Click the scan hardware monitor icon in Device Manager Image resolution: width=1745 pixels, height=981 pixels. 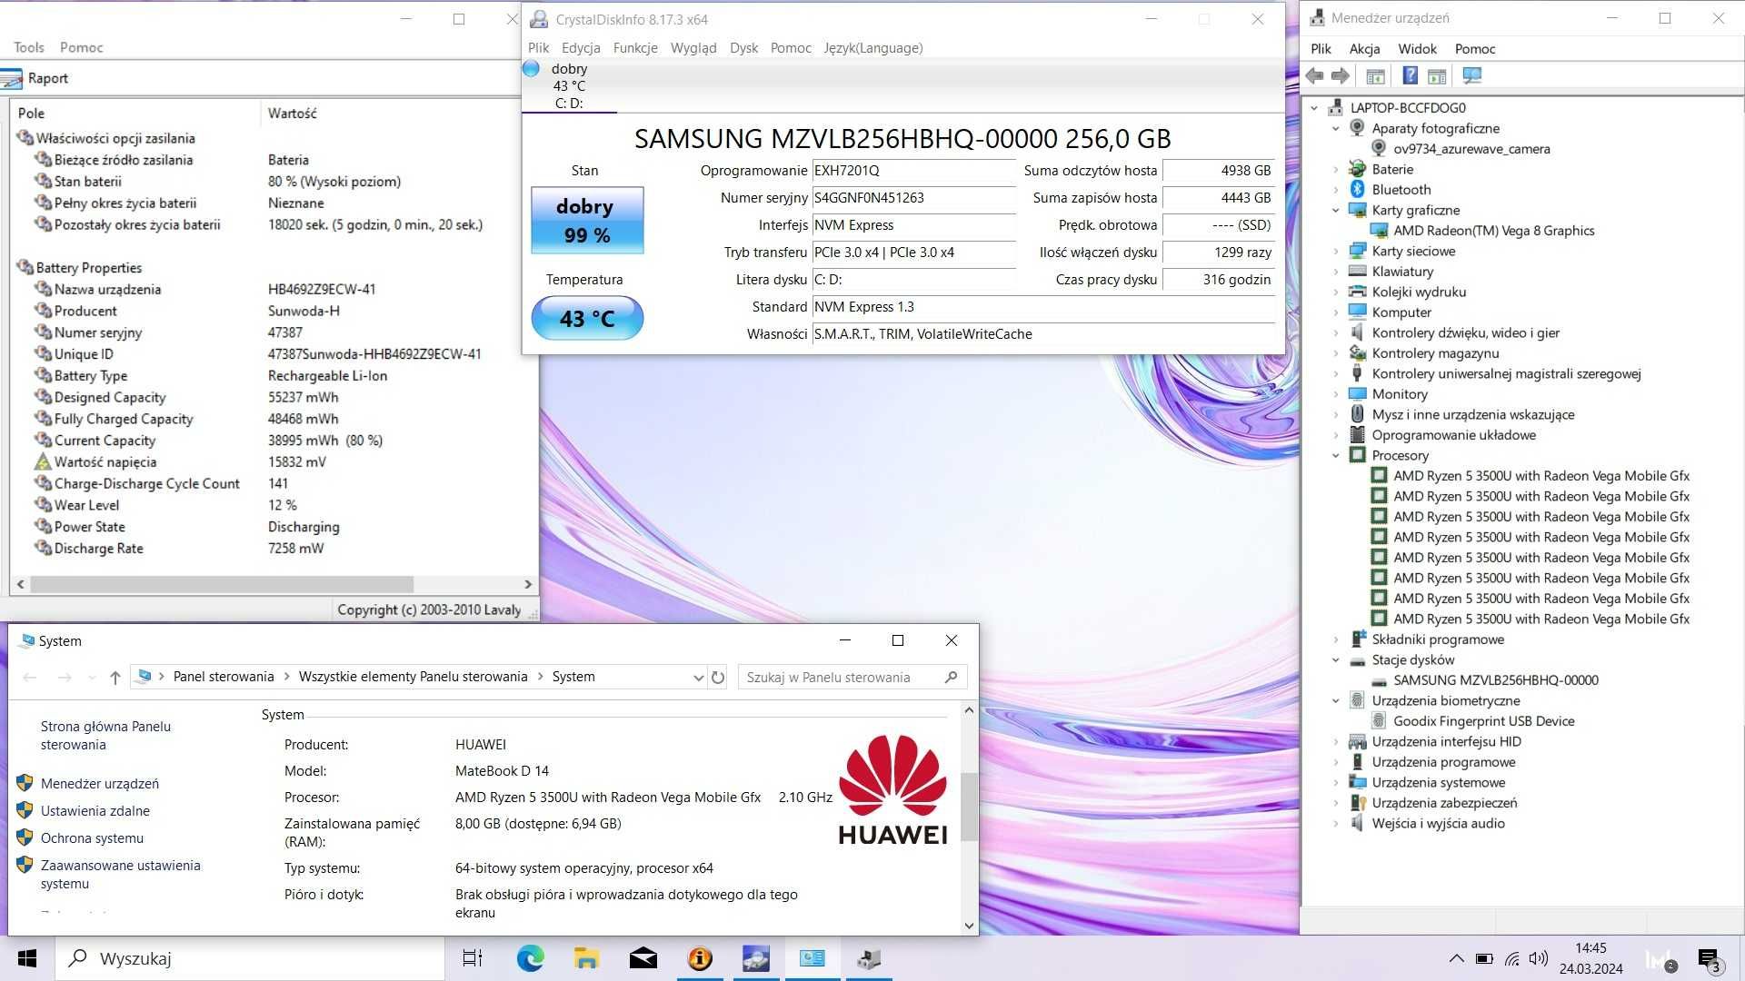tap(1472, 76)
